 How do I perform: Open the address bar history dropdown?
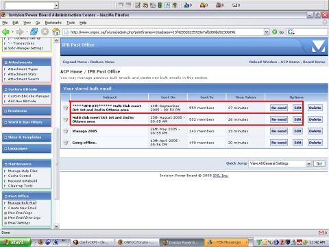267,32
